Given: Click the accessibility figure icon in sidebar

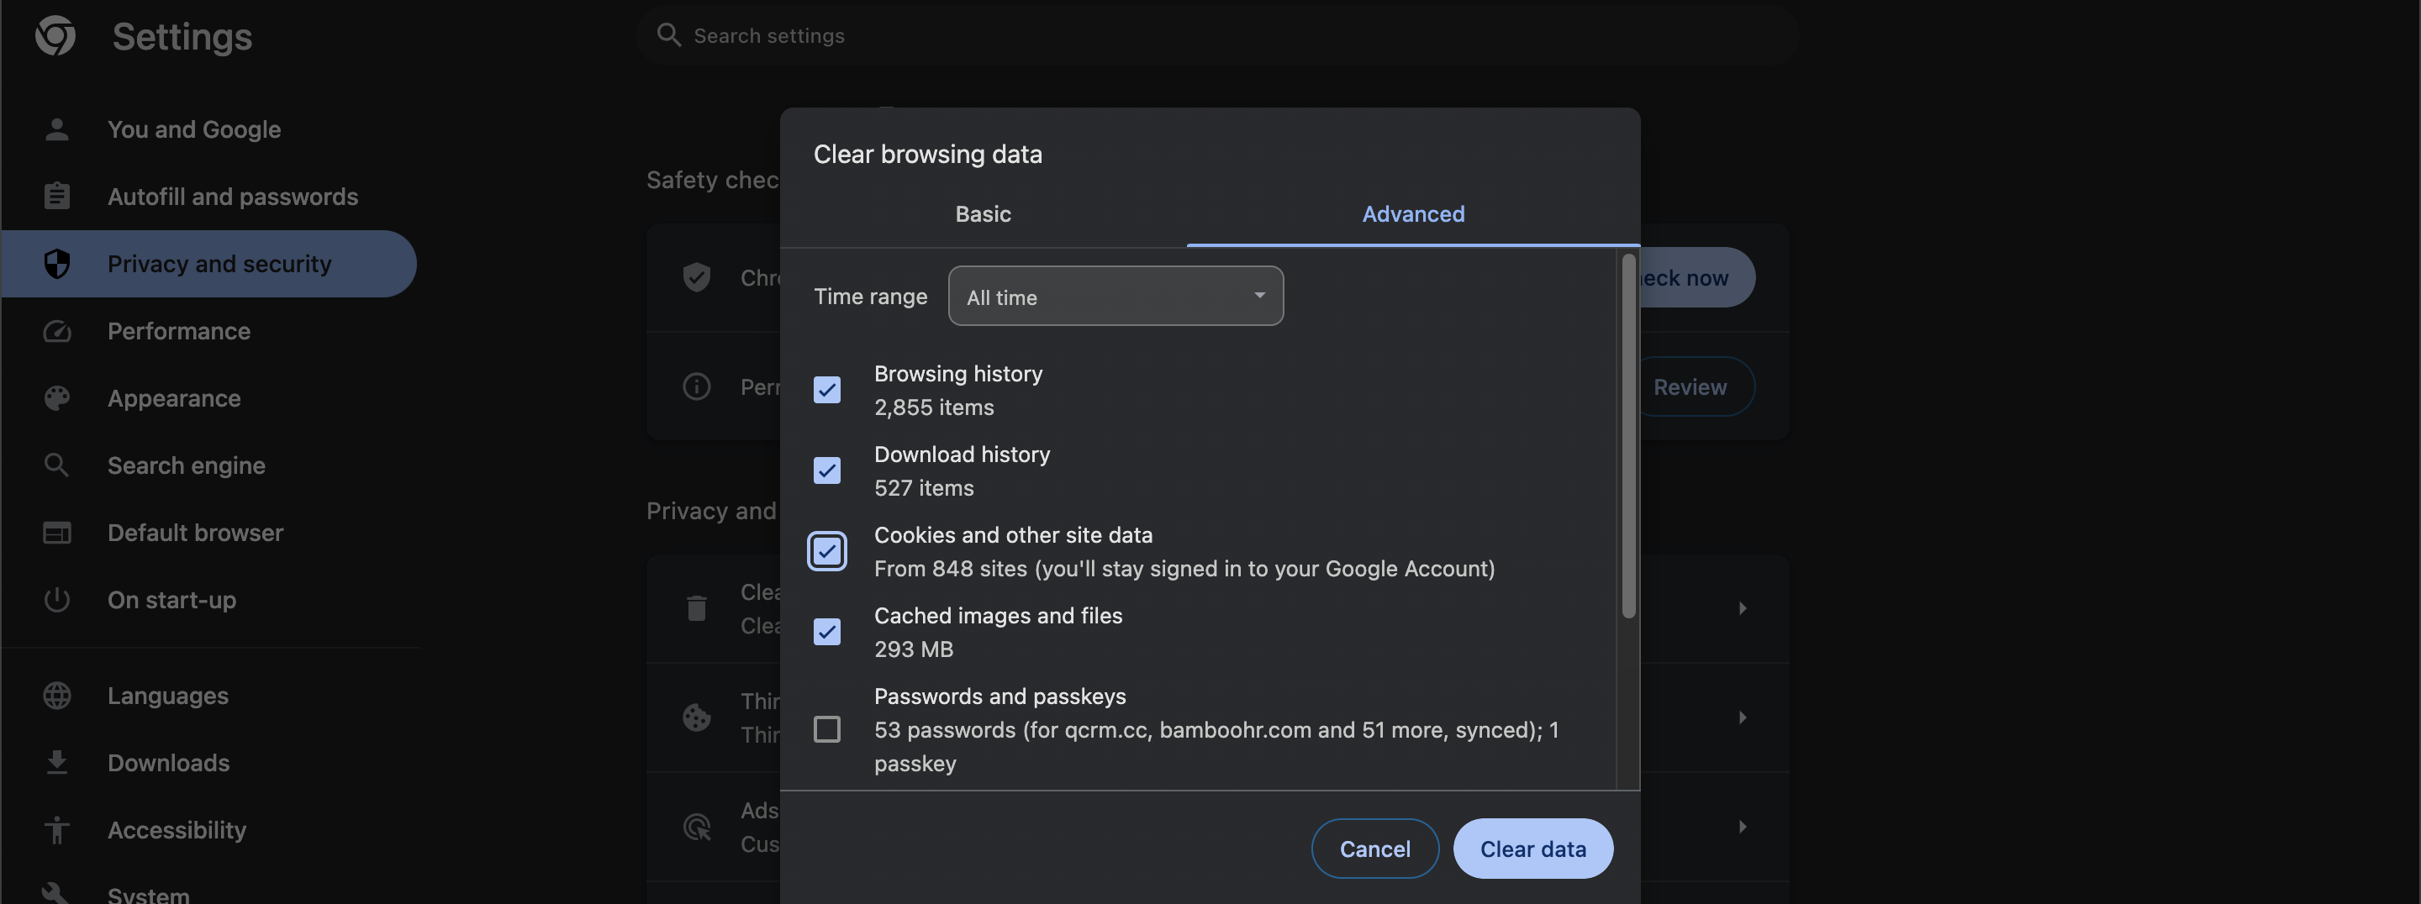Looking at the screenshot, I should pos(56,830).
